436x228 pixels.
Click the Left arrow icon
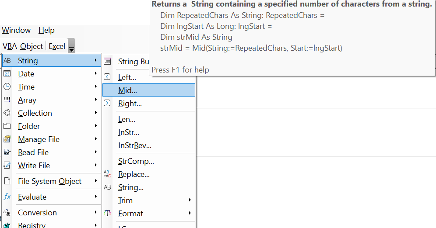click(107, 77)
